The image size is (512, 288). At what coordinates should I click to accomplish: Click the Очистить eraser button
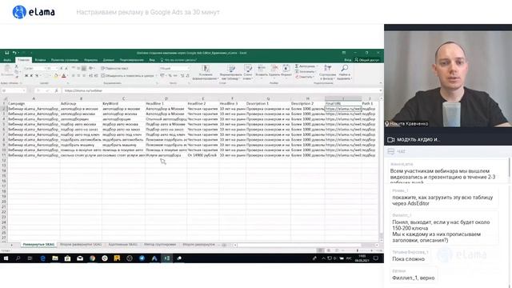304,77
